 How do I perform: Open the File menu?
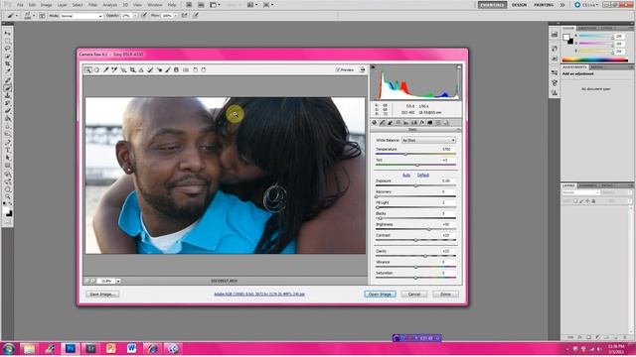[x=20, y=5]
